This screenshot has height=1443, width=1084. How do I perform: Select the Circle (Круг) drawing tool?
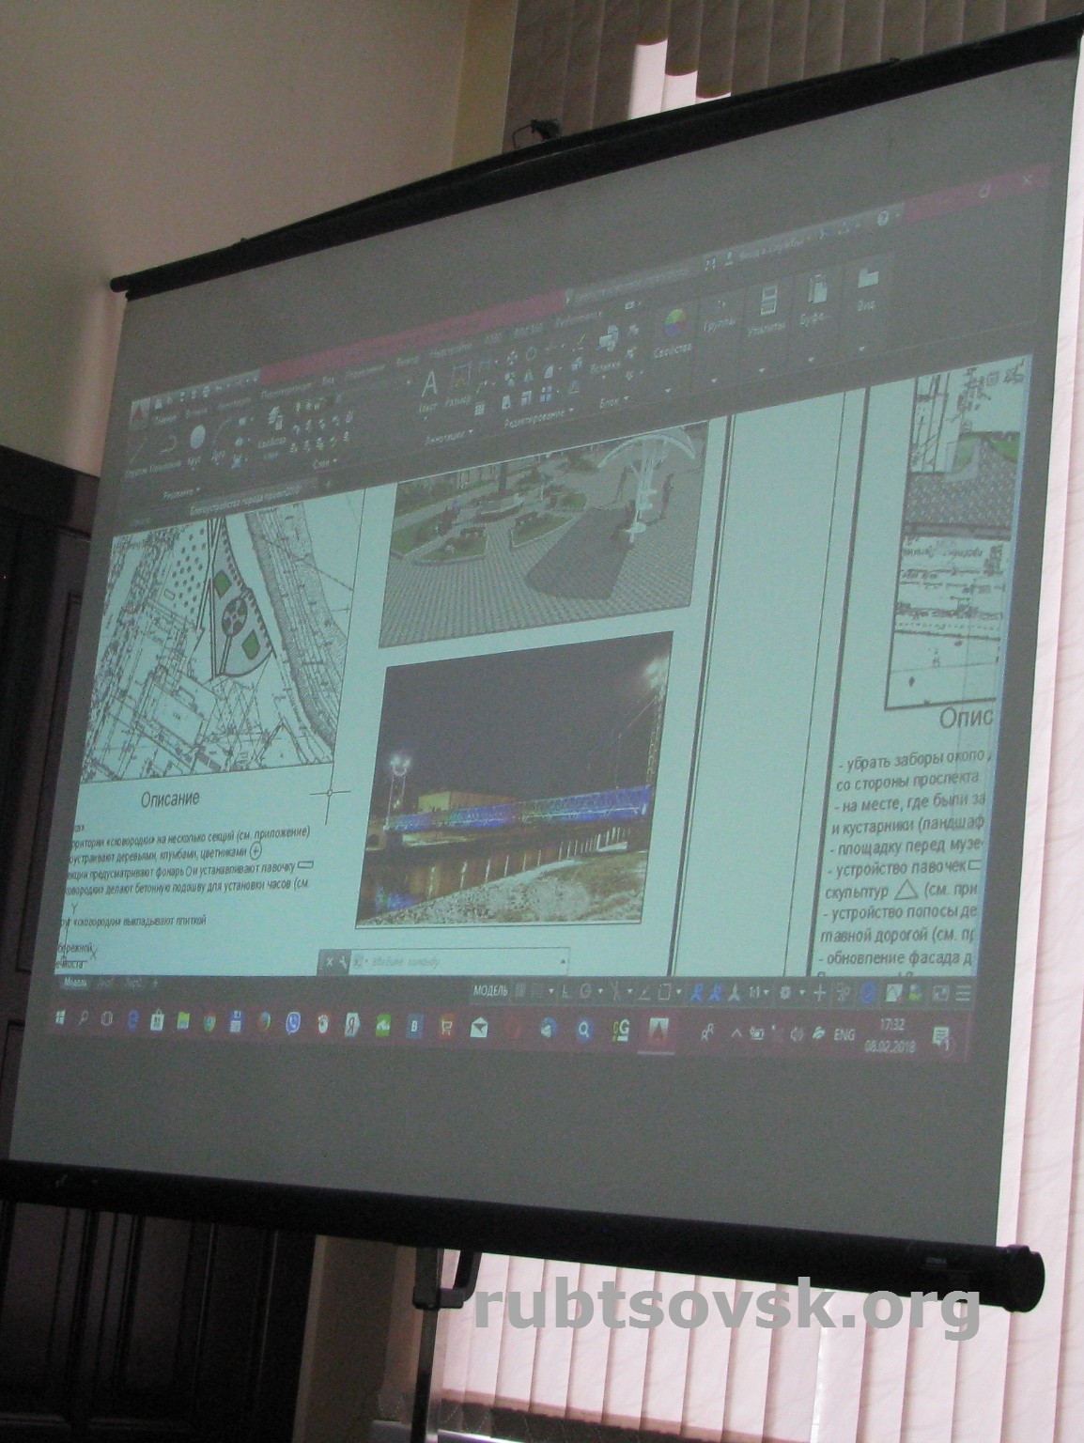coord(197,439)
